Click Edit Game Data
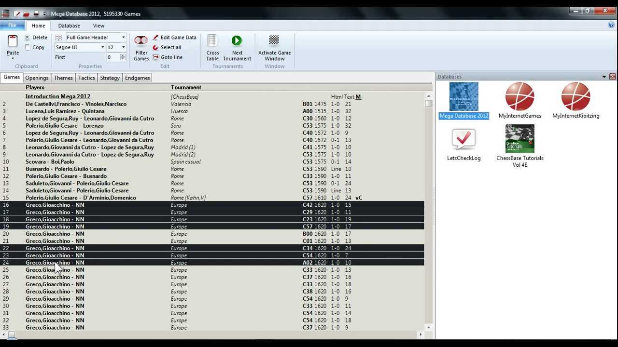Image resolution: width=618 pixels, height=347 pixels. [x=174, y=38]
